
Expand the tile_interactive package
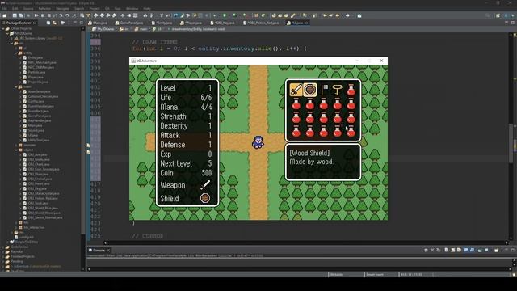(x=16, y=227)
